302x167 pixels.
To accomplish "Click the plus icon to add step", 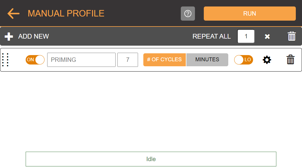I will point(9,36).
